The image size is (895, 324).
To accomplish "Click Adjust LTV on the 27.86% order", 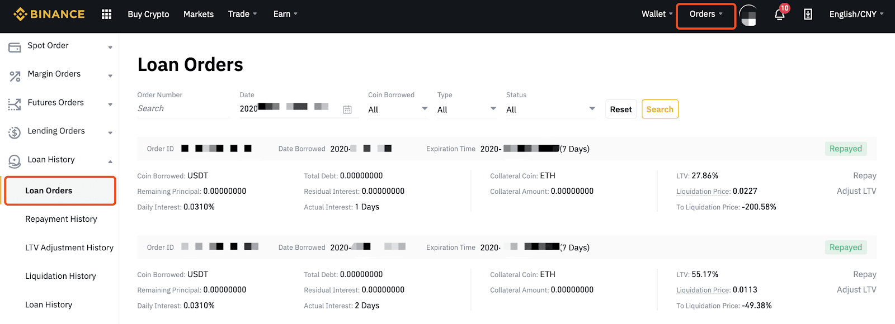I will (856, 191).
